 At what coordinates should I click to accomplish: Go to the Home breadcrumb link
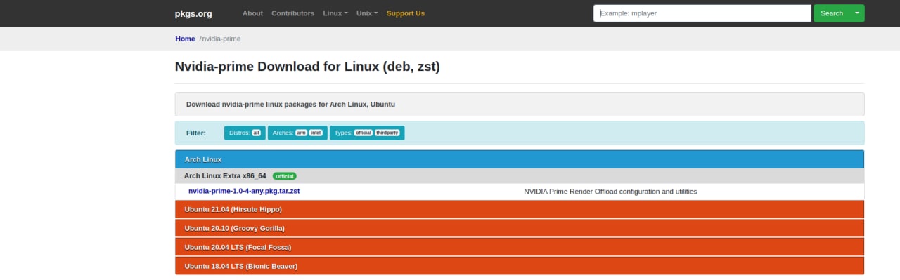tap(185, 39)
